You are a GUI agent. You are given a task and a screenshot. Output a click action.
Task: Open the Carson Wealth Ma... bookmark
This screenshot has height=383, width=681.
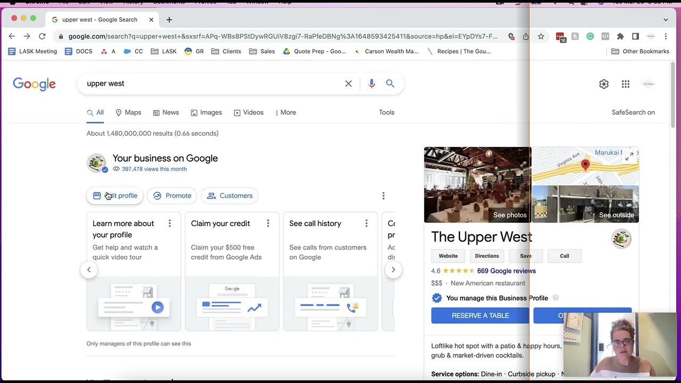pyautogui.click(x=386, y=52)
